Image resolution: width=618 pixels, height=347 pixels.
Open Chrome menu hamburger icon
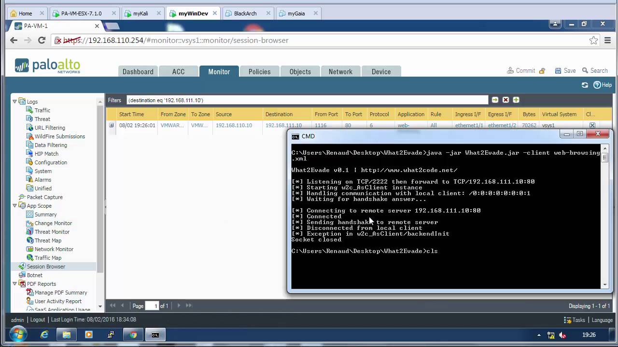(608, 40)
